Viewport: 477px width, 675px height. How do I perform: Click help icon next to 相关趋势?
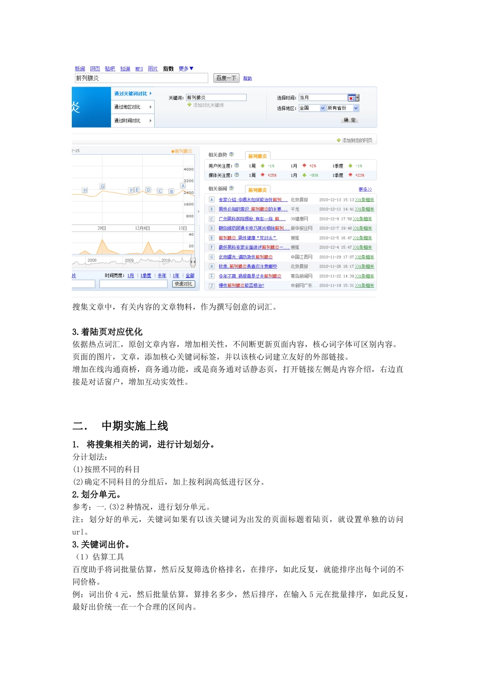coord(231,155)
